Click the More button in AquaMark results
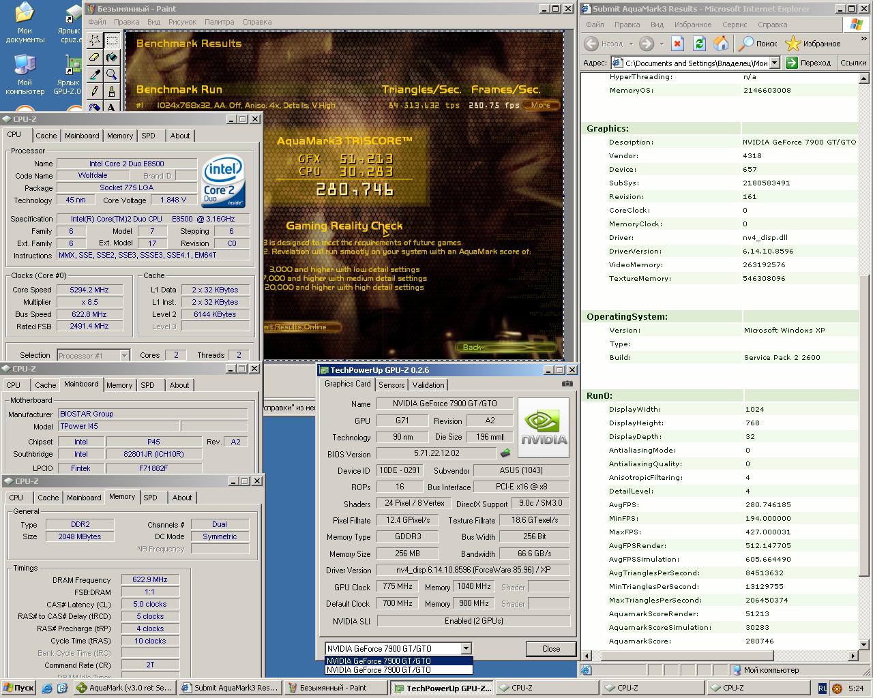This screenshot has width=873, height=698. point(541,105)
